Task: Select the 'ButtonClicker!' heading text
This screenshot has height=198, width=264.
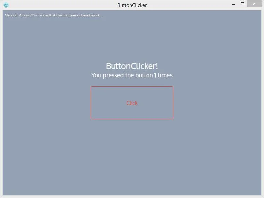Action: click(x=132, y=66)
